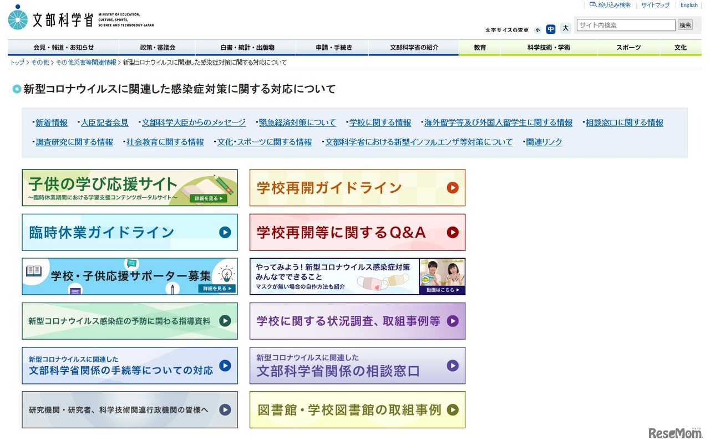Switch to the 教育 tab
Viewport: 710px width, 446px height.
tap(479, 48)
